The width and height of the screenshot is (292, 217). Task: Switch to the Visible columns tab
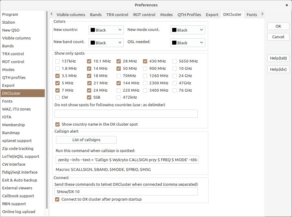coord(71,15)
